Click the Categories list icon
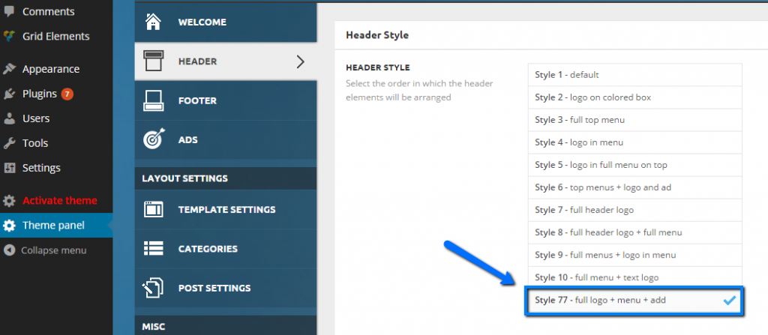The image size is (768, 335). [153, 248]
